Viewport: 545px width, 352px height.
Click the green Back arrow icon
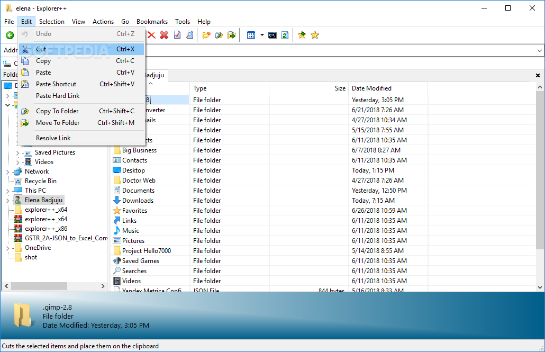[x=10, y=35]
